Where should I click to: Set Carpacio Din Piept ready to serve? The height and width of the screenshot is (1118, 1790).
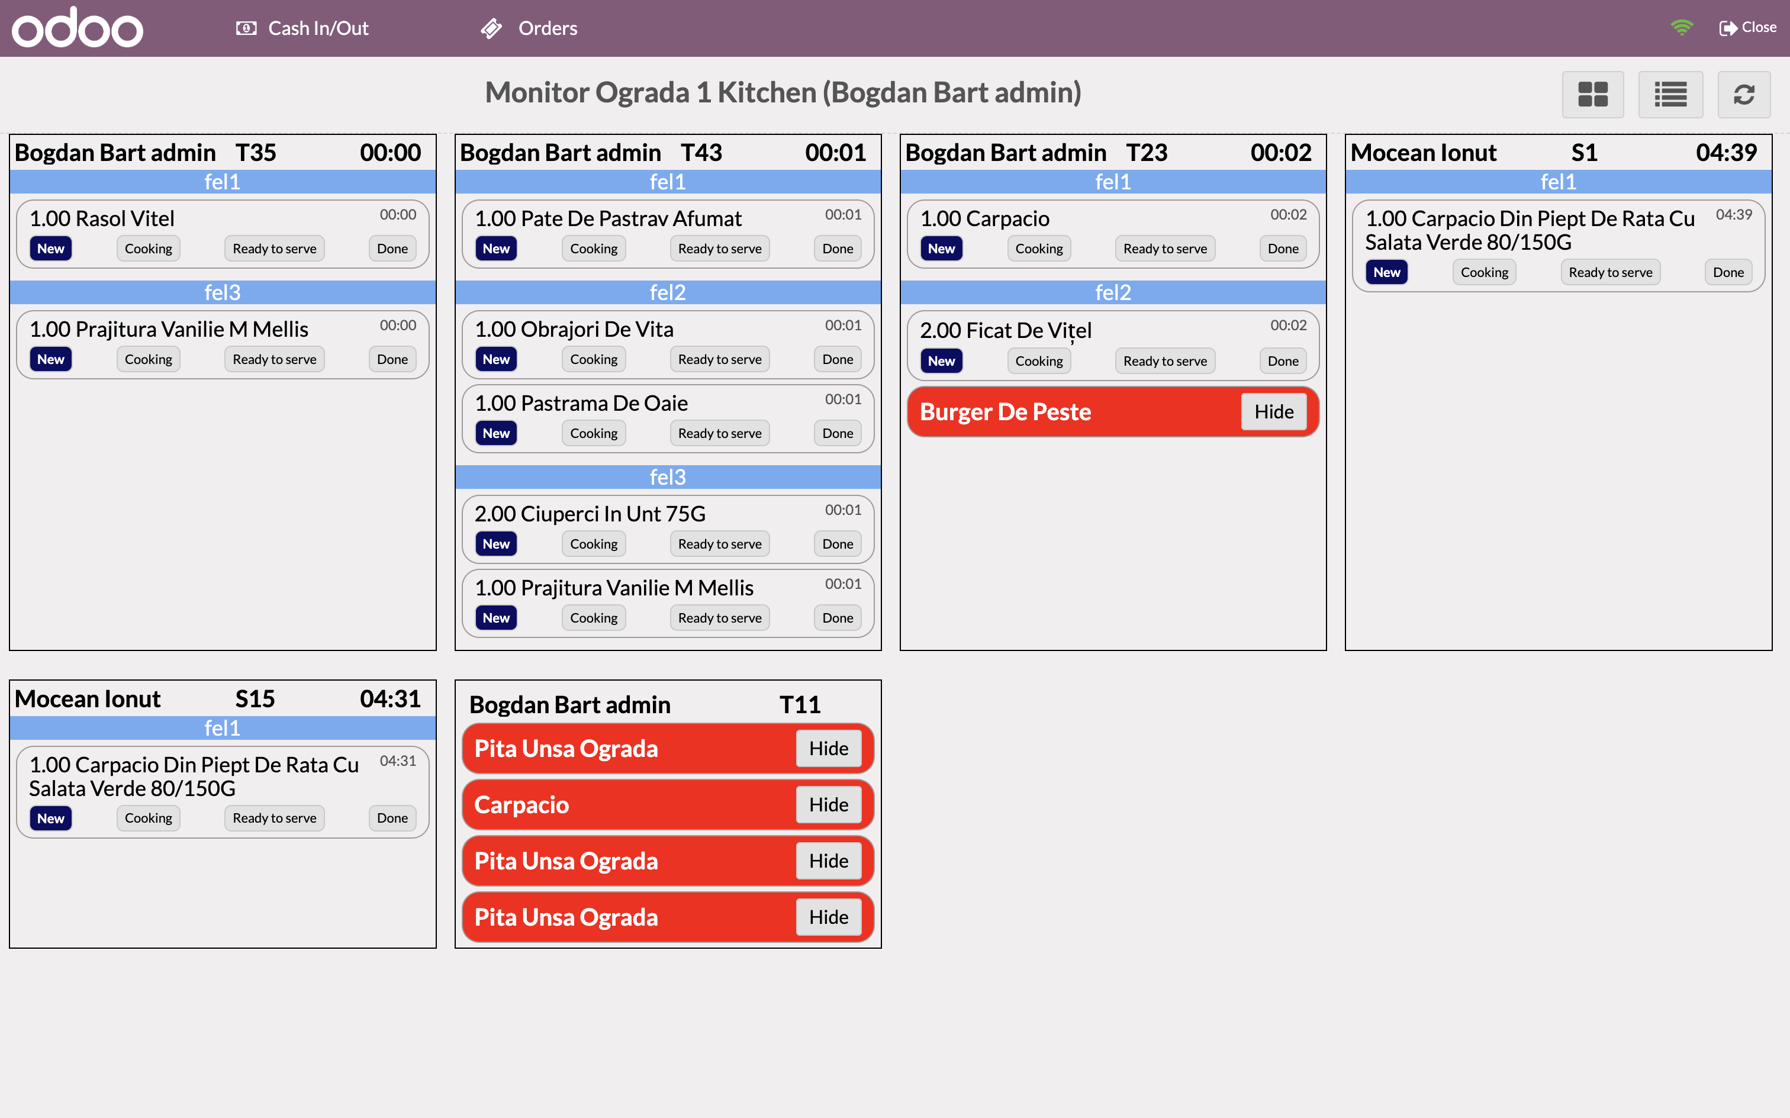pos(1609,272)
